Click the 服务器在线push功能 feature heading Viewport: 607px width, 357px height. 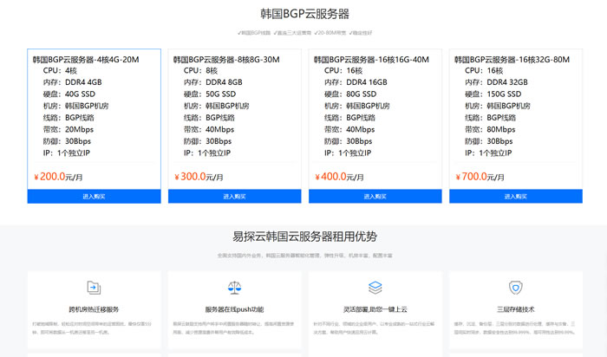click(x=234, y=309)
